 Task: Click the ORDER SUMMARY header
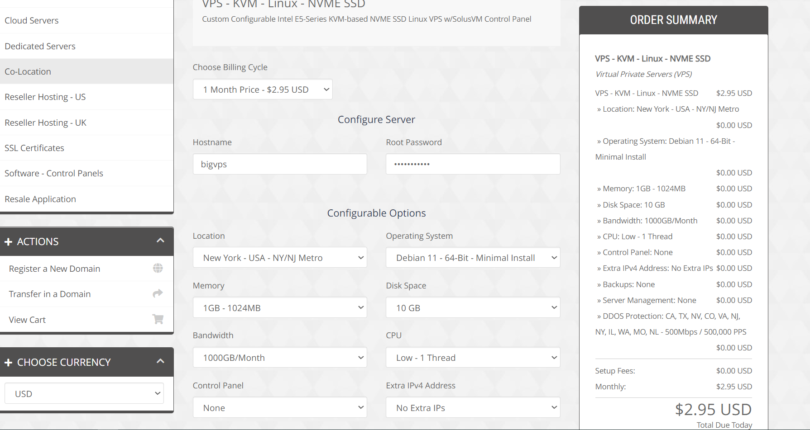(673, 20)
